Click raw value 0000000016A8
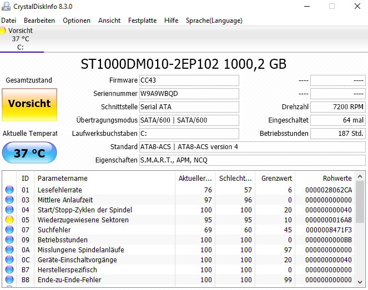The height and width of the screenshot is (290, 368). 329,220
